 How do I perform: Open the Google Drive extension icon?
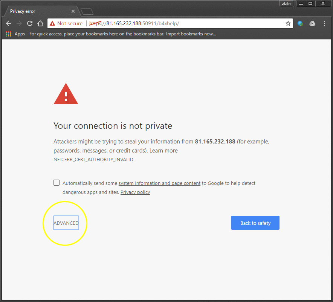[x=312, y=23]
